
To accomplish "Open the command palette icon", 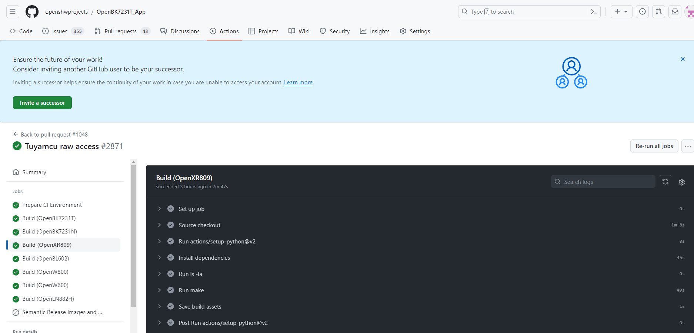I will [594, 12].
